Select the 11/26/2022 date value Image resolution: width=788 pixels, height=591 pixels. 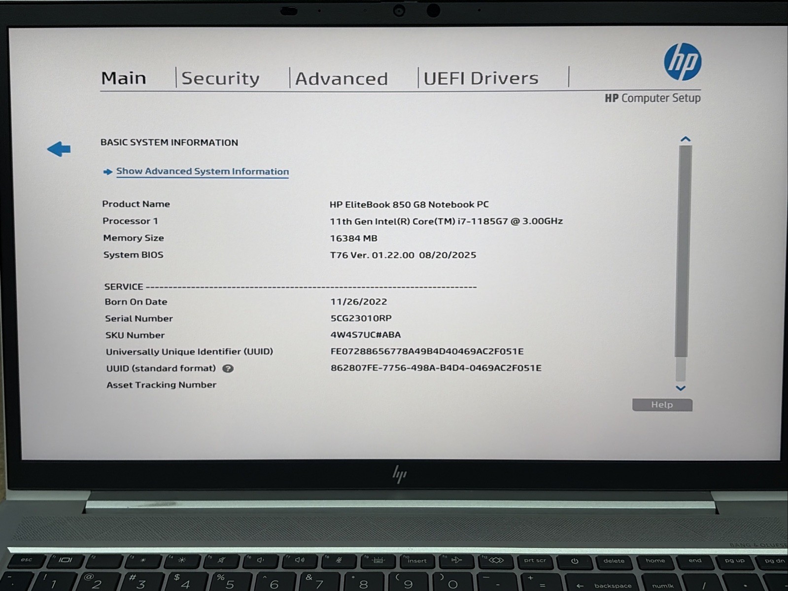tap(359, 302)
